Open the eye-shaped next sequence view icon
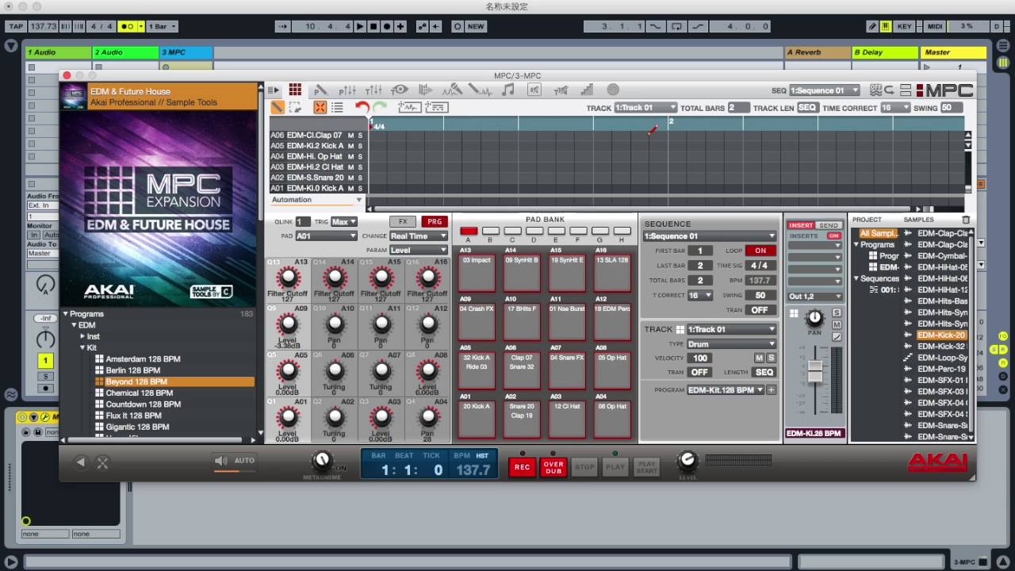Screen dimensions: 1015x571 click(x=400, y=90)
